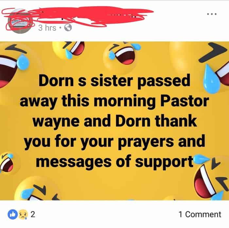
Task: Click the 'you for your prayers and' line
Action: [114, 142]
